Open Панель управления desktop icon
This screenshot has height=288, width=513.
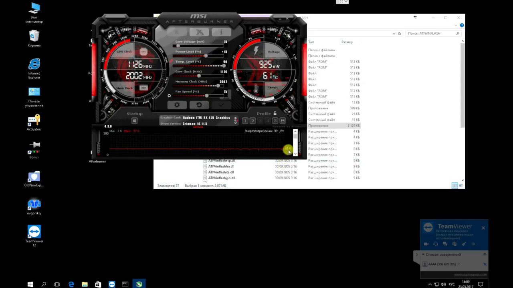point(34,97)
